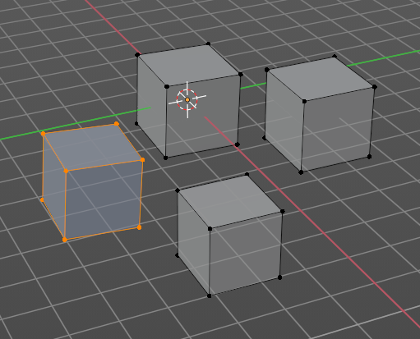Select top face of nearest foreground cube
Screen dimensions: 420x339
[229, 201]
